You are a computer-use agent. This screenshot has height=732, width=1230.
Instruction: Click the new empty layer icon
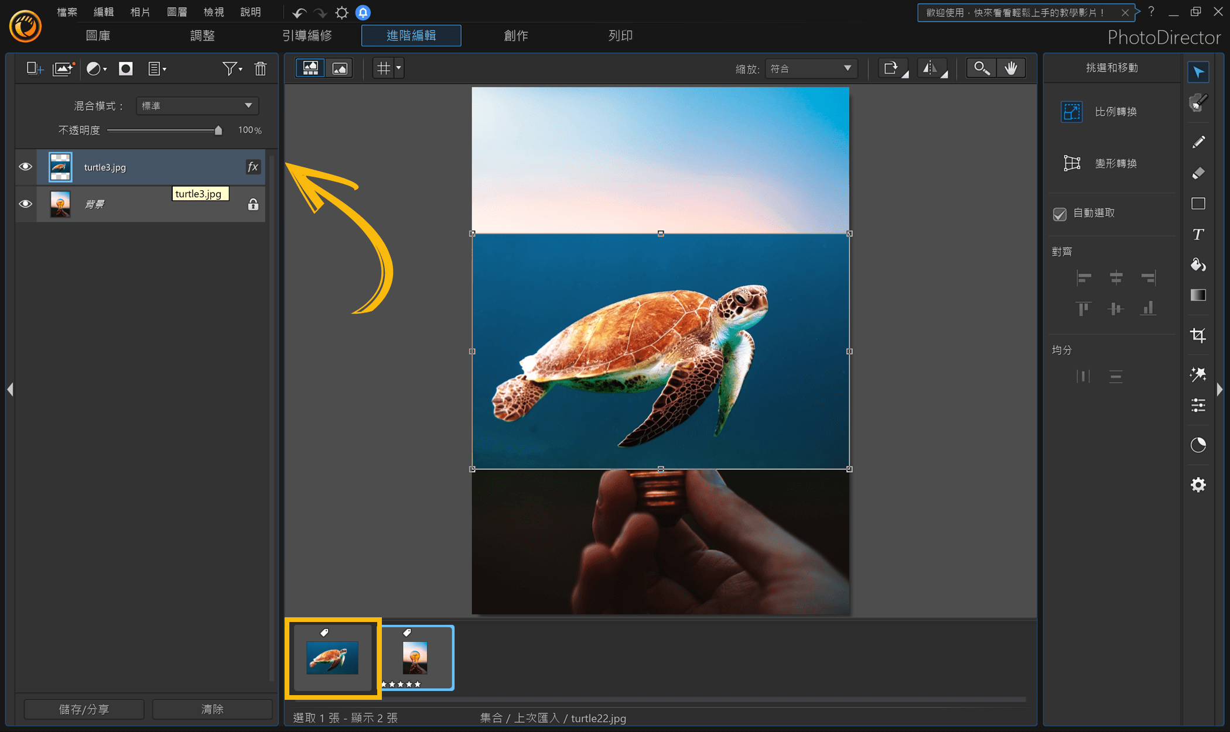click(x=35, y=68)
